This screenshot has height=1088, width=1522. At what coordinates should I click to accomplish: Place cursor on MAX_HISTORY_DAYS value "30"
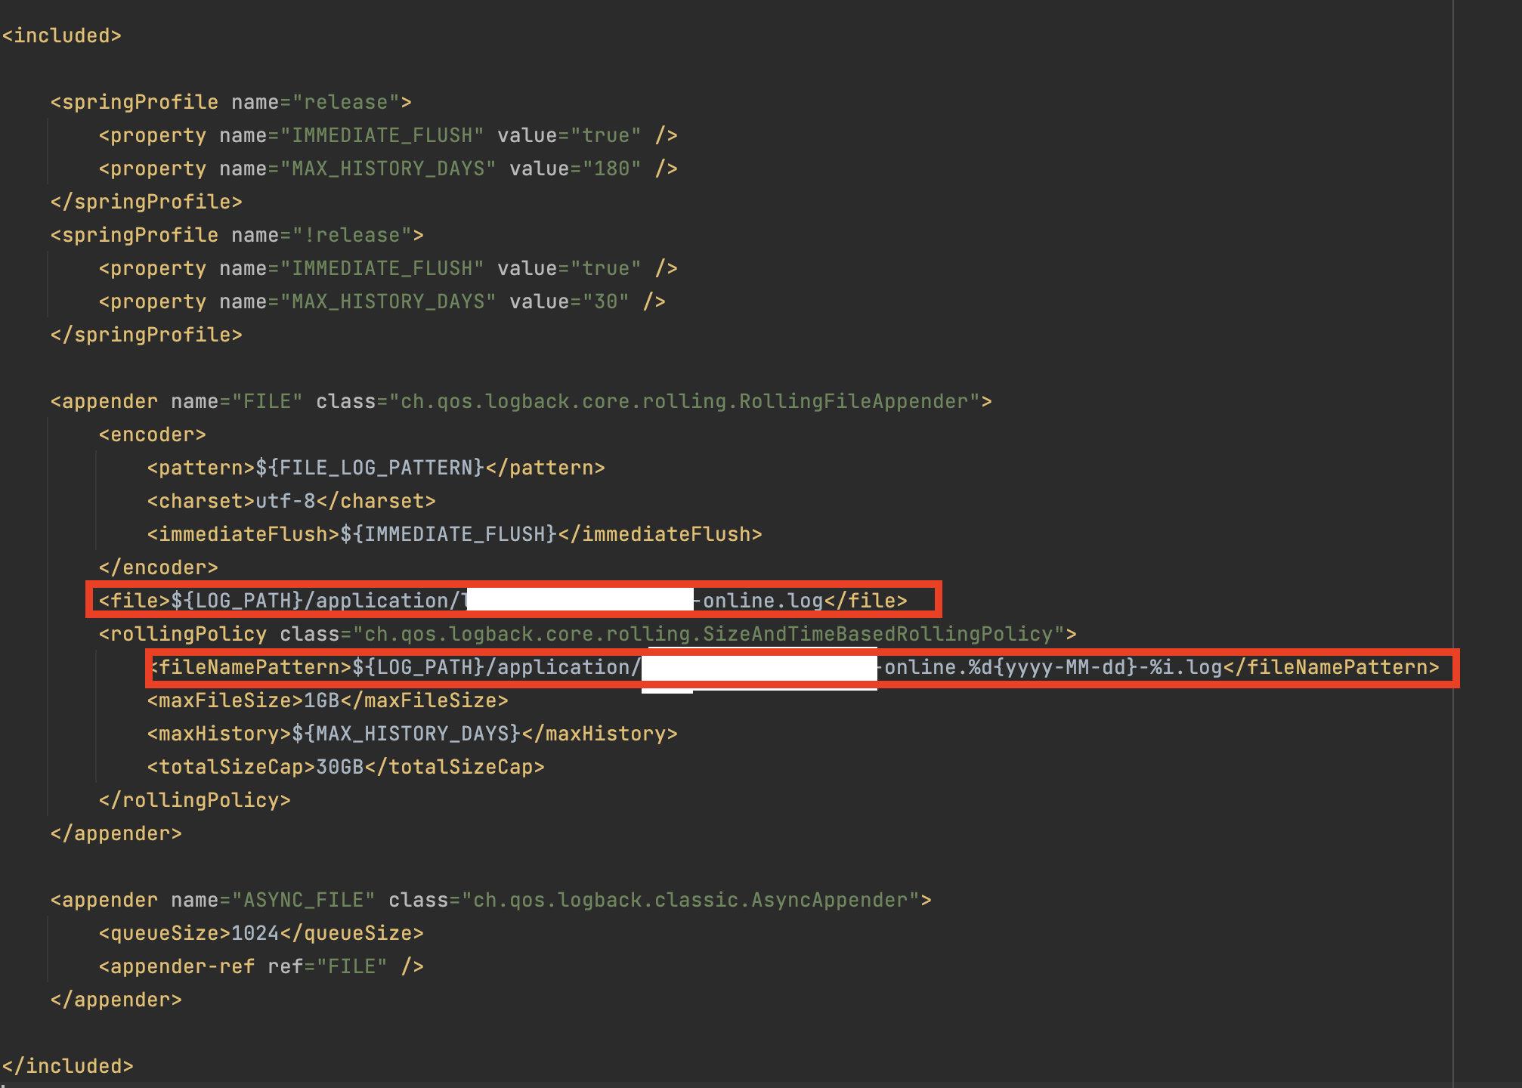tap(605, 301)
